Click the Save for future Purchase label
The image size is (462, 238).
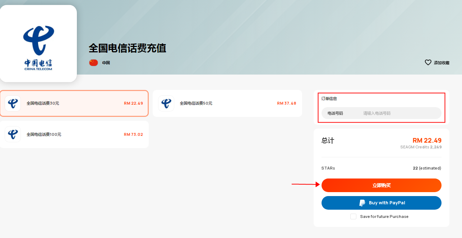pos(384,216)
